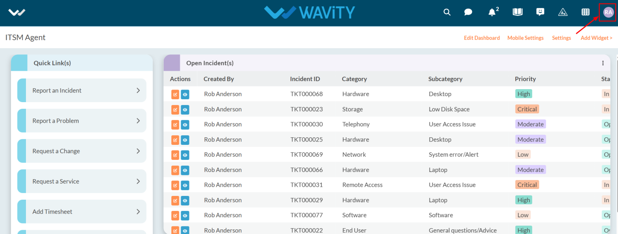
Task: Click the System error/Alert subcategory cell
Action: tap(453, 154)
